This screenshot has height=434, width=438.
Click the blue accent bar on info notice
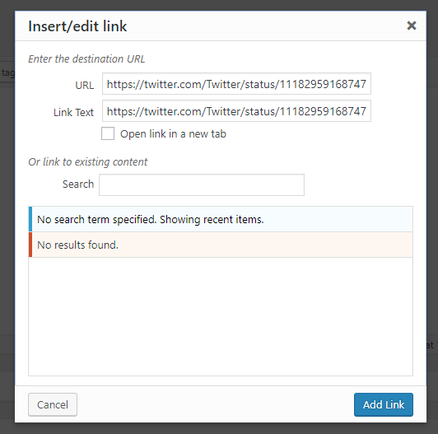30,219
